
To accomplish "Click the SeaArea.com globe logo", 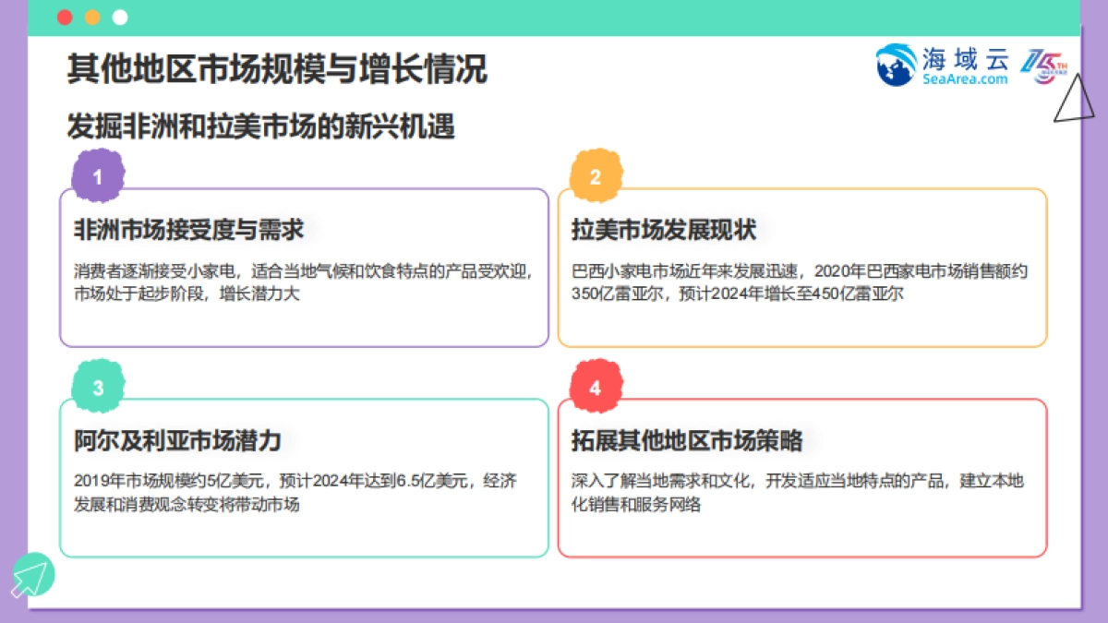I will point(894,66).
